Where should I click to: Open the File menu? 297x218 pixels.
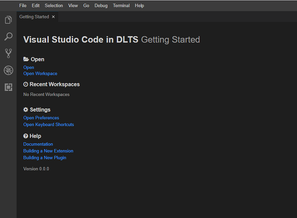coord(23,6)
